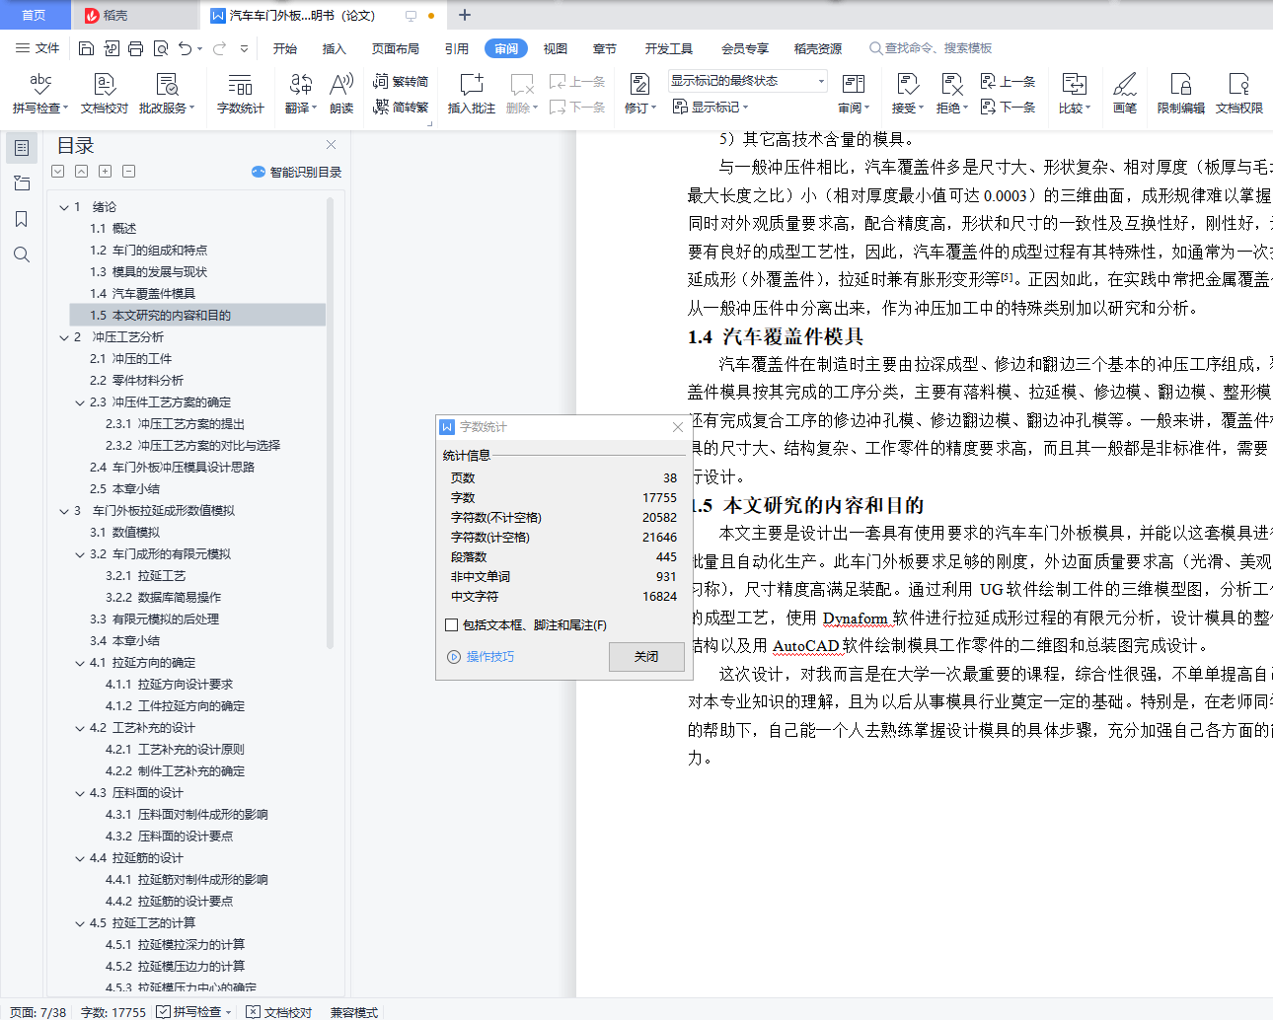Open 文档校对 in the ribbon
Viewport: 1273px width, 1020px height.
pos(105,94)
